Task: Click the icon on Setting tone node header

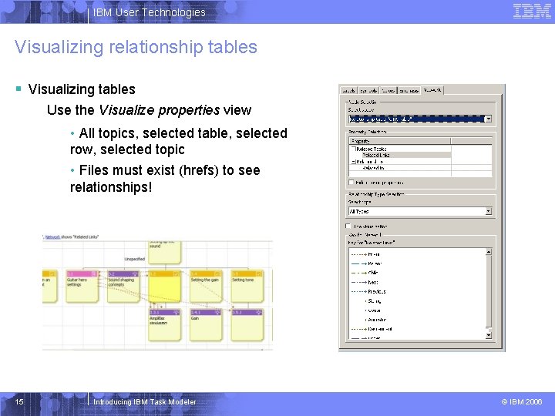Action: click(x=259, y=273)
